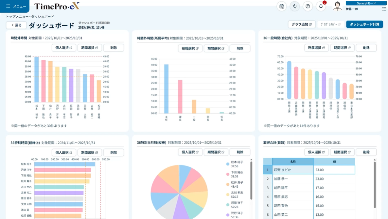Click the circular refresh arrows icon

click(x=295, y=6)
